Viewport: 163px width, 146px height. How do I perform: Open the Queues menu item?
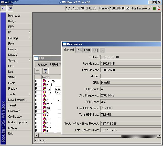click(13, 49)
